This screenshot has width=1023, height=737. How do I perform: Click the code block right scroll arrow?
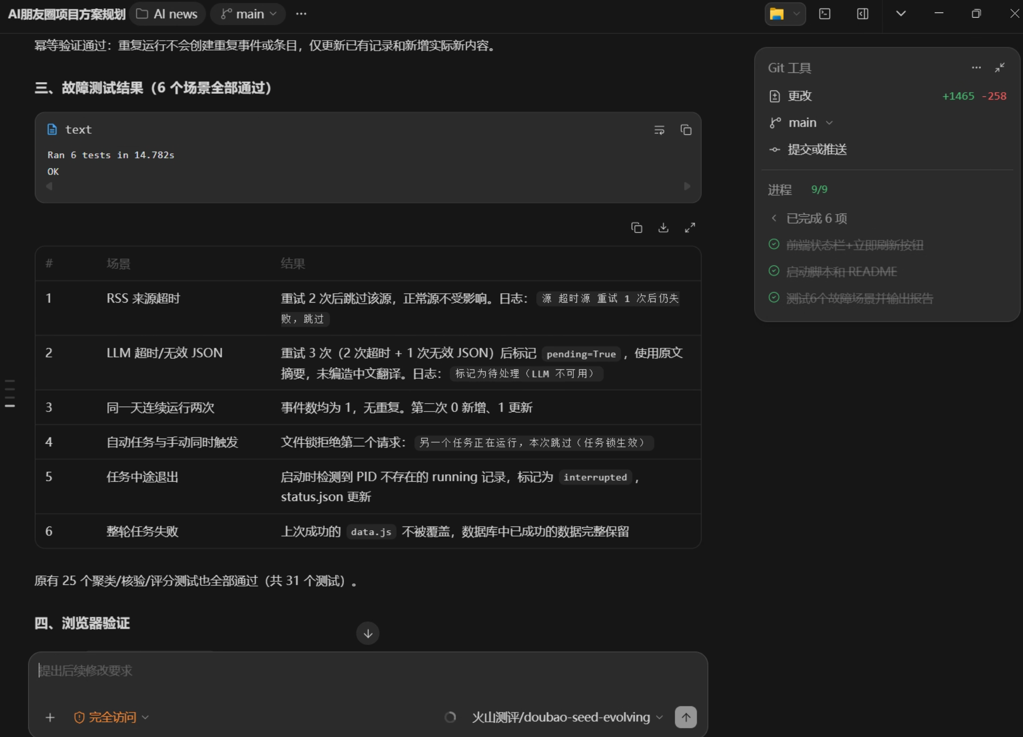tap(687, 186)
